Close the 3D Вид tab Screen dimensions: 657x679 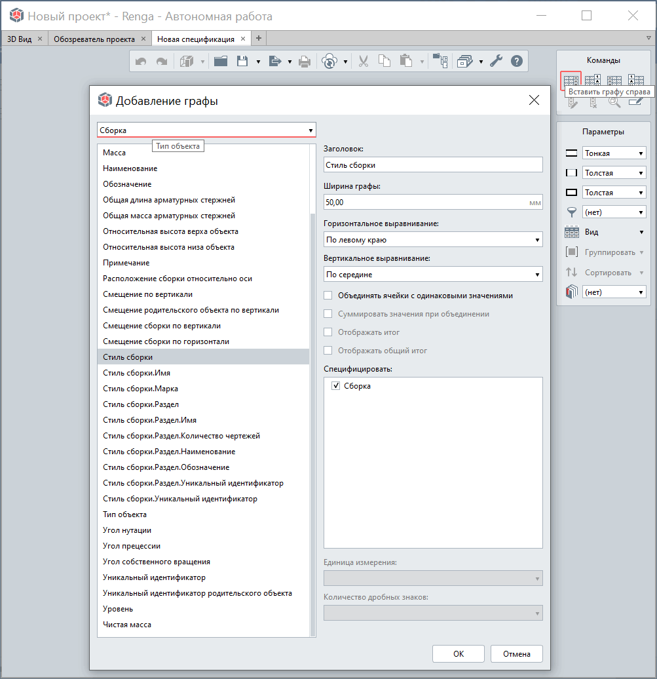pos(40,39)
